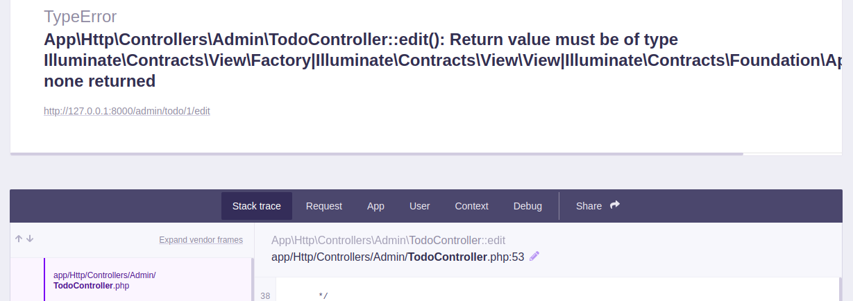The height and width of the screenshot is (301, 853).
Task: Click the TodoController::edit class name above the code
Action: pyautogui.click(x=457, y=241)
